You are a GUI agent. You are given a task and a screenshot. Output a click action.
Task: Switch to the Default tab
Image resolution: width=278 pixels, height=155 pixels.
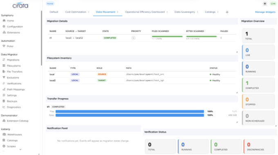point(54,12)
